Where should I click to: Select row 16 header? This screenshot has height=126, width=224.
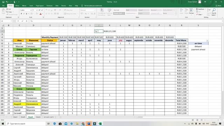click(x=2, y=74)
